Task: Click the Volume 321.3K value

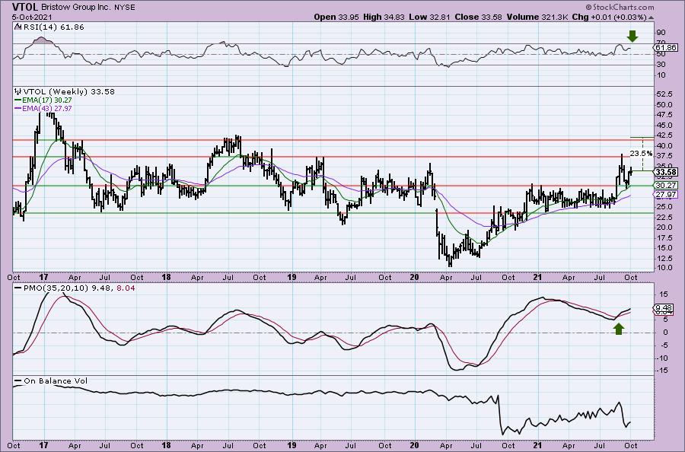Action: (x=537, y=17)
